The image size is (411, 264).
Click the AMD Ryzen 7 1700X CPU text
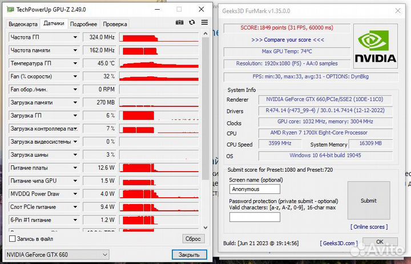pos(319,132)
